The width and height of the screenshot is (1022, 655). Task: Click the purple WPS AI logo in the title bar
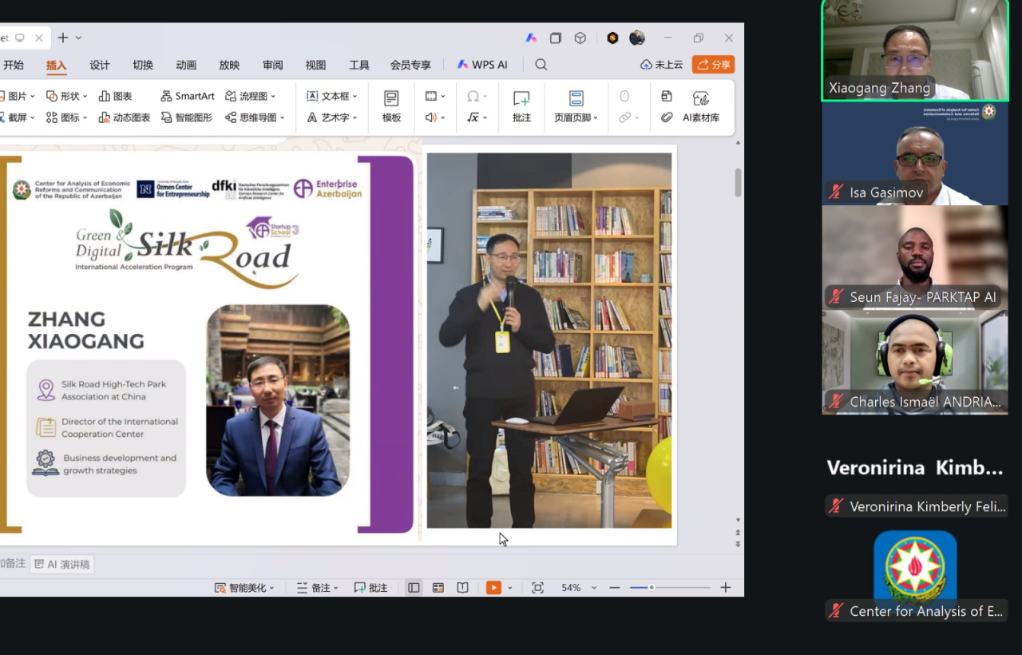(531, 38)
